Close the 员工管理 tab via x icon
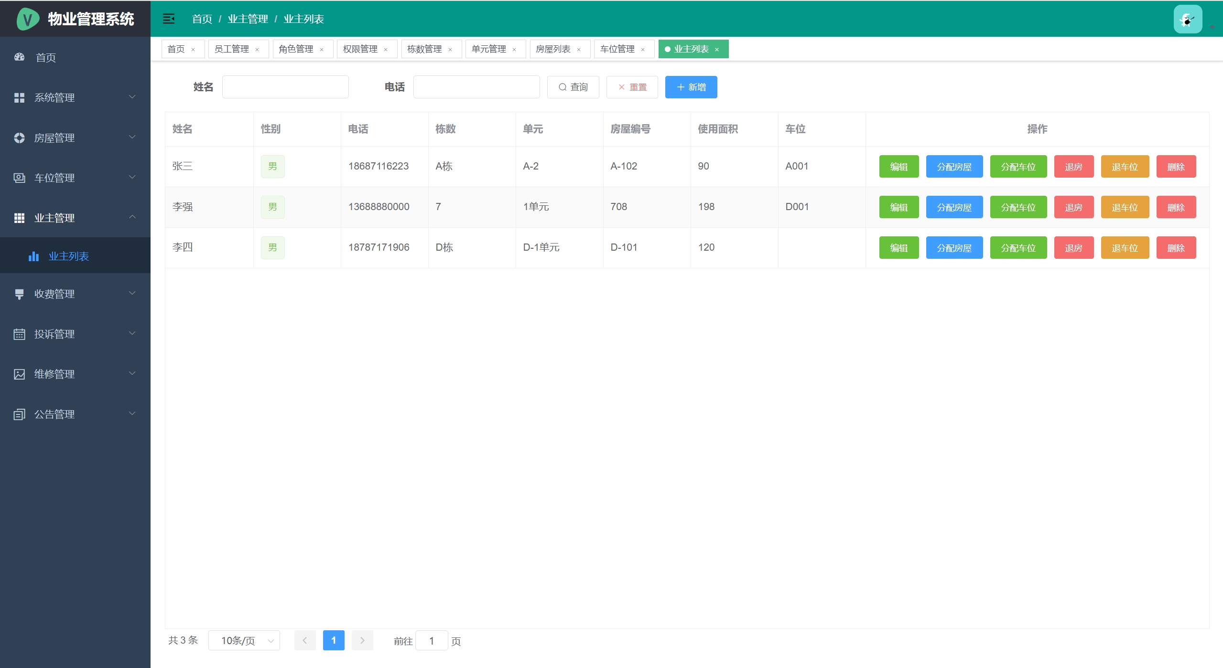The width and height of the screenshot is (1223, 668). 257,50
